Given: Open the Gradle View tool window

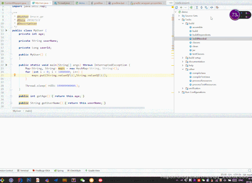Looking at the screenshot, I should coord(93,170).
